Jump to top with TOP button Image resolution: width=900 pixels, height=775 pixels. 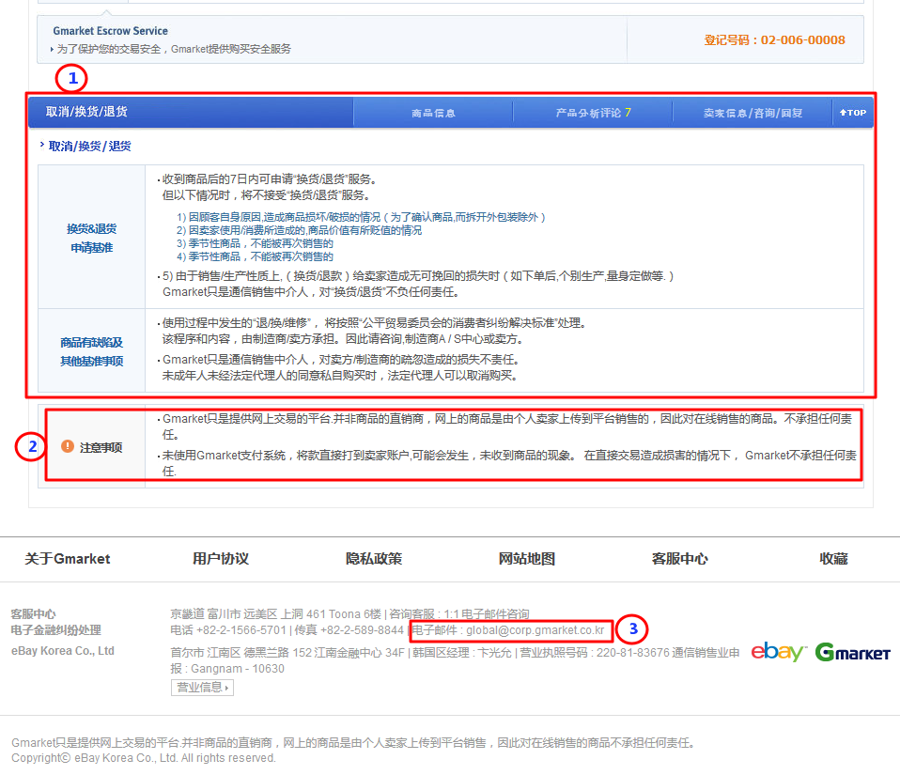tap(852, 113)
